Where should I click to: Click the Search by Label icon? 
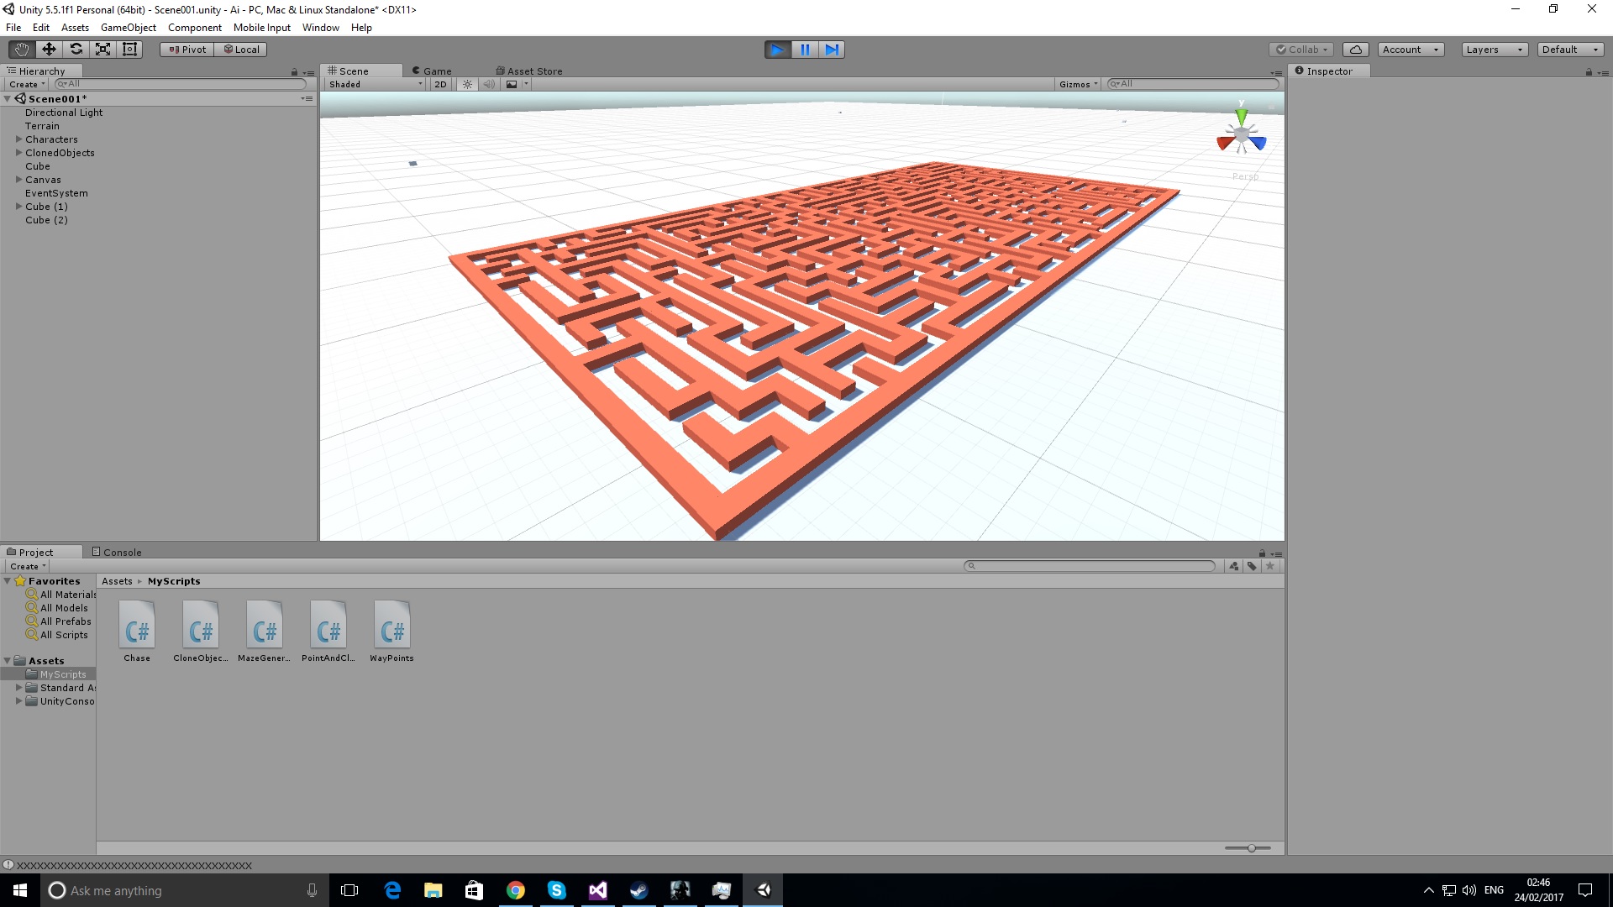tap(1252, 566)
